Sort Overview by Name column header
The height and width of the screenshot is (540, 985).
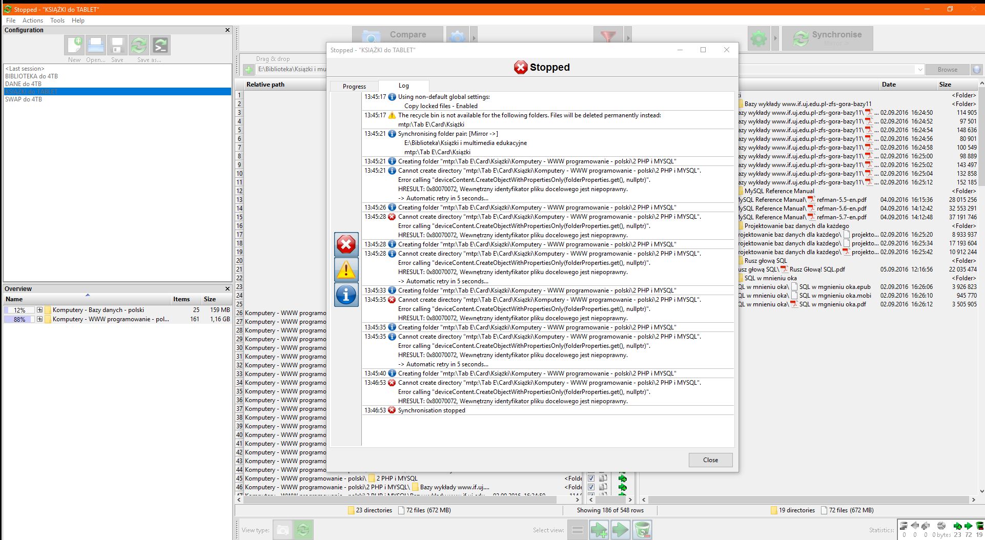(x=87, y=299)
